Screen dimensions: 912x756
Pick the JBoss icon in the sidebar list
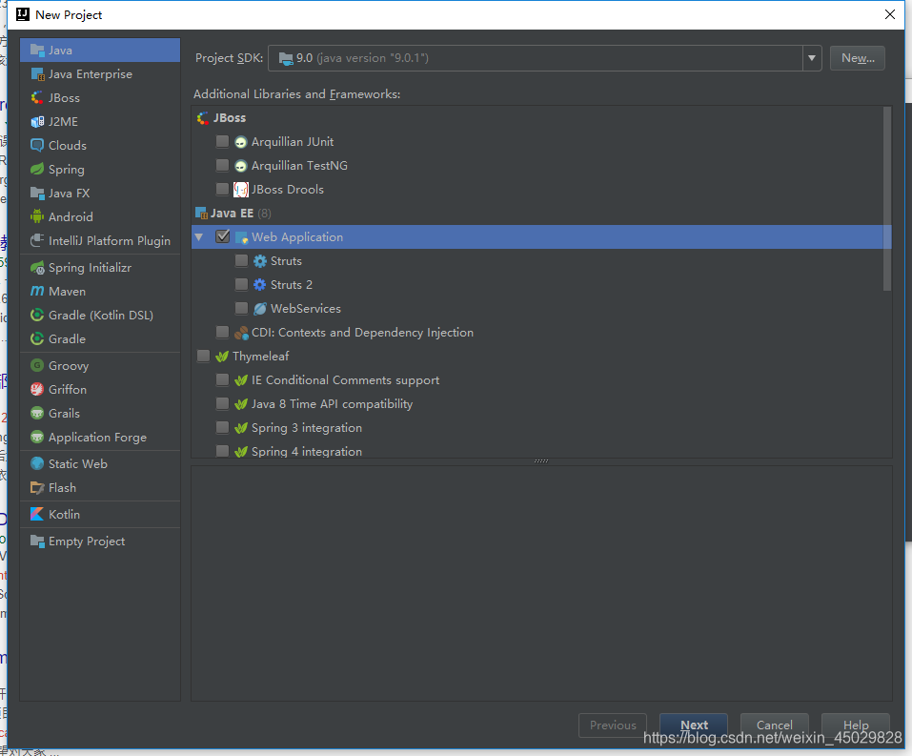(37, 98)
